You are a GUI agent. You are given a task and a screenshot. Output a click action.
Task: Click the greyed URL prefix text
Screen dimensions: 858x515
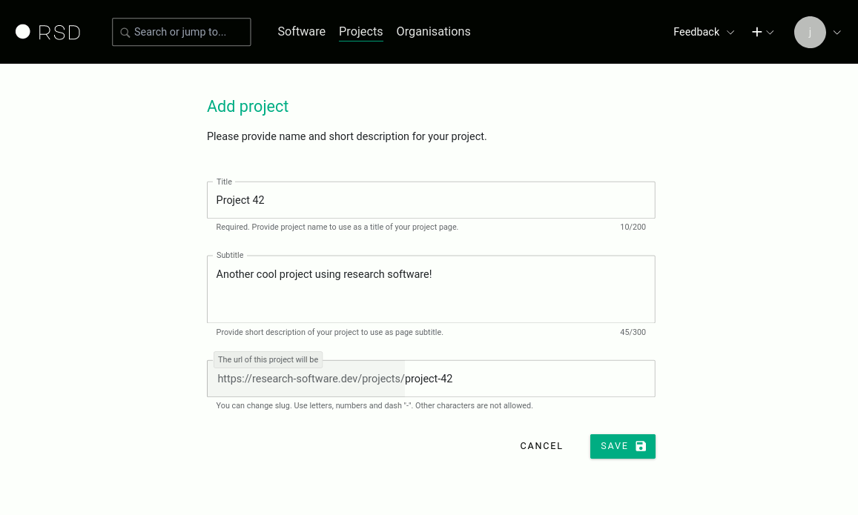point(310,379)
